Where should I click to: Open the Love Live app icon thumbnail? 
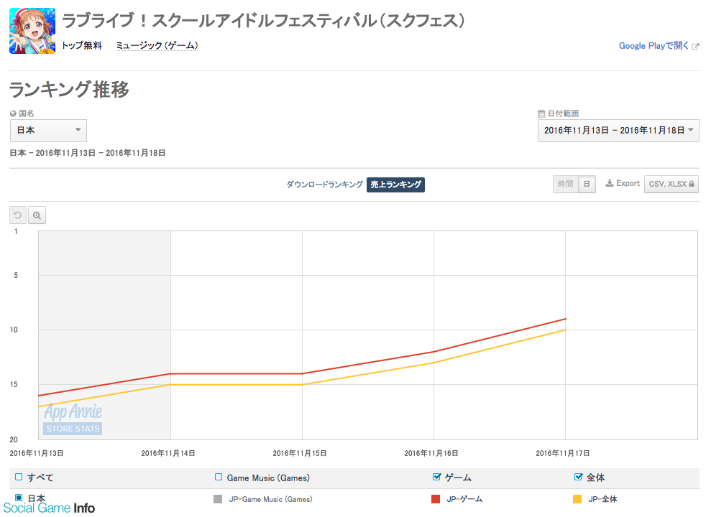coord(32,31)
